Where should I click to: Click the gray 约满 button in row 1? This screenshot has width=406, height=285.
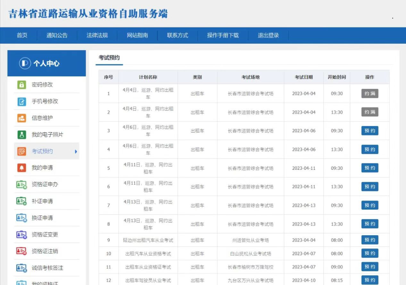point(370,93)
